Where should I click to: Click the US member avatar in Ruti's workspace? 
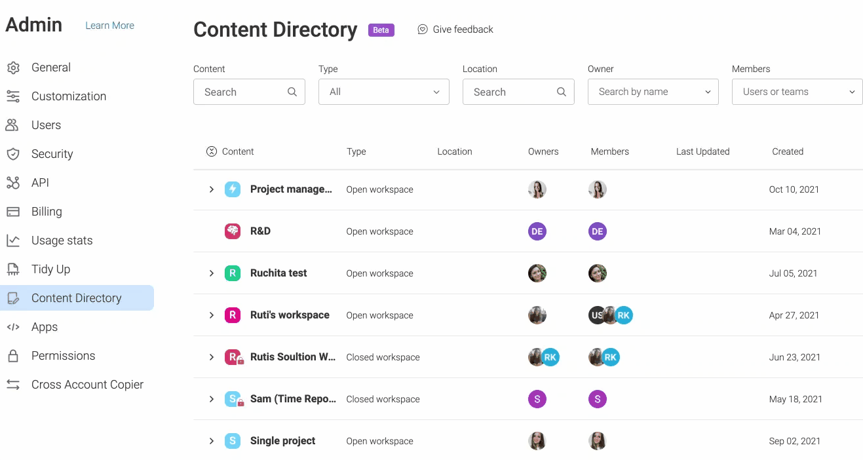click(596, 315)
